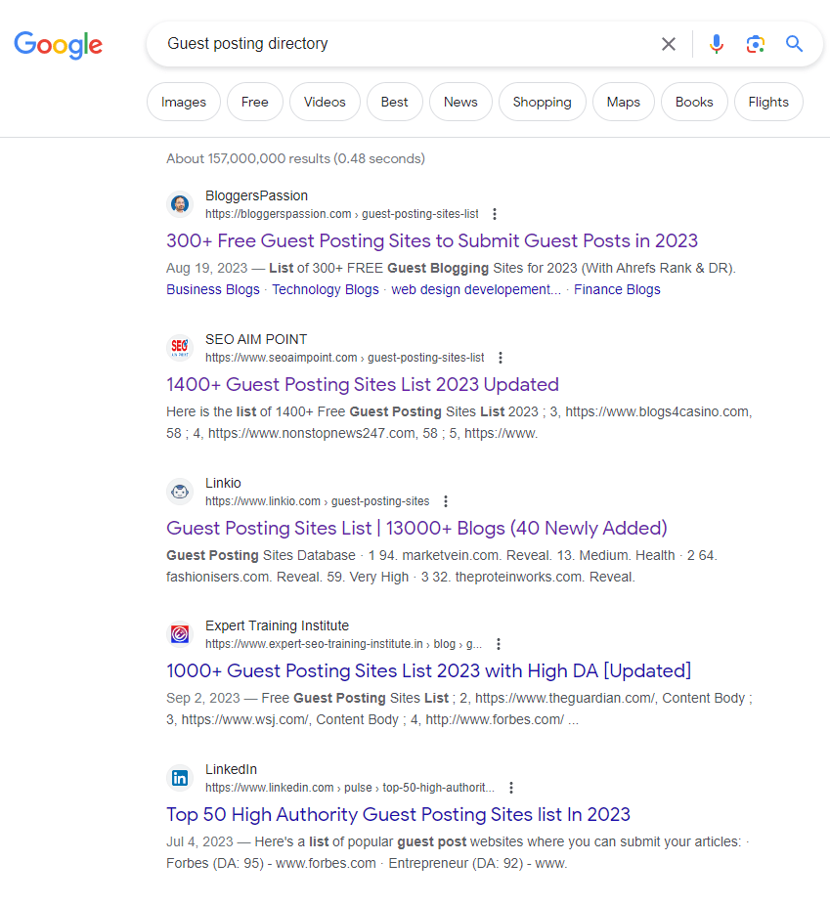
Task: Click BloggersPassion site favicon
Action: point(180,204)
